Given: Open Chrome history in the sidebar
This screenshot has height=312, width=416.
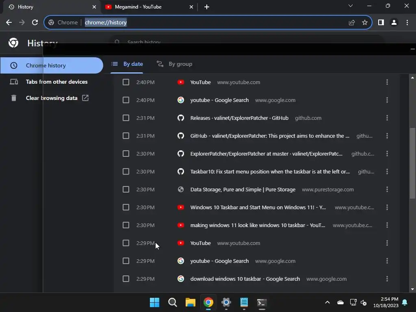Looking at the screenshot, I should pyautogui.click(x=52, y=65).
